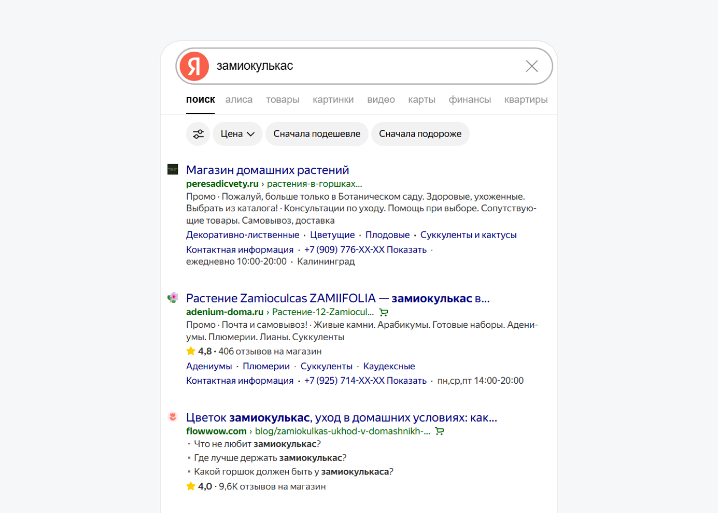Screen dimensions: 718x513
Task: Show phone number +7 (909) 776-XX-XX
Action: tap(366, 249)
